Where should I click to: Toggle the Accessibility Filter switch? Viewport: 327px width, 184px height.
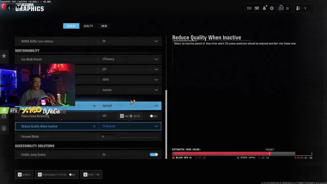pos(72,175)
